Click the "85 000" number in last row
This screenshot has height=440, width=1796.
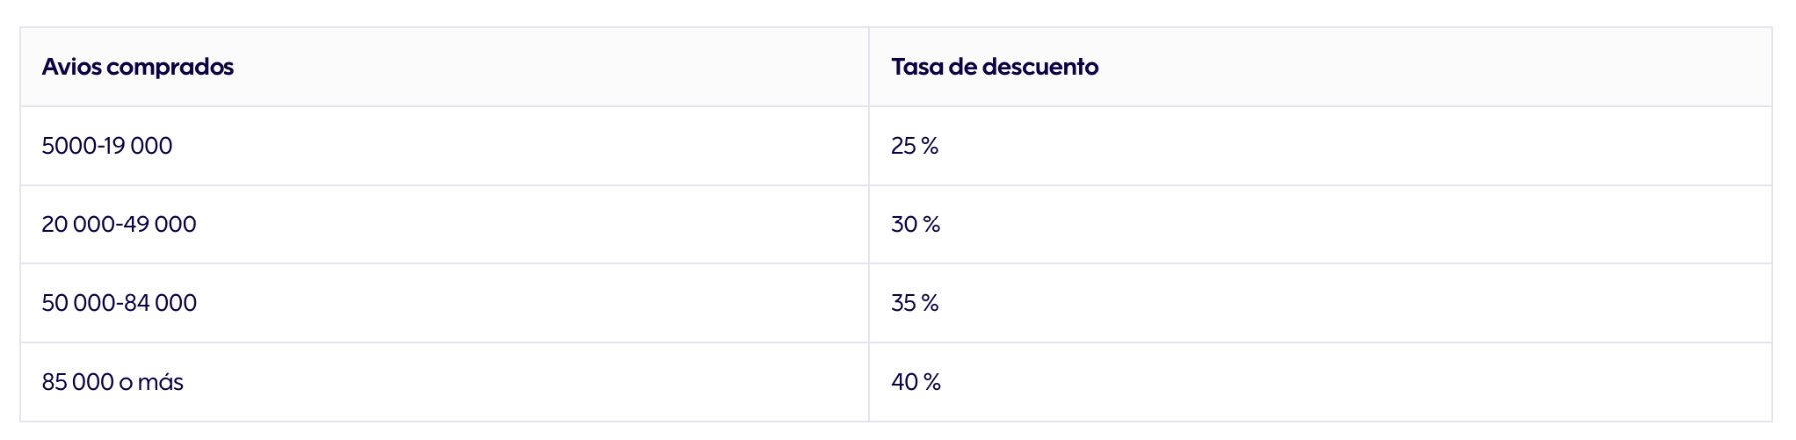pyautogui.click(x=78, y=382)
